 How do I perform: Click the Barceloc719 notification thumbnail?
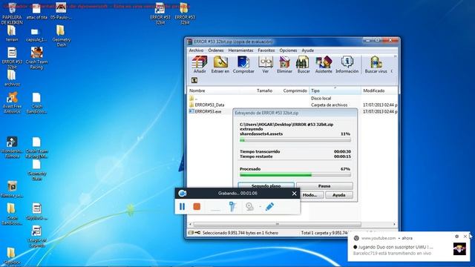coord(459,249)
